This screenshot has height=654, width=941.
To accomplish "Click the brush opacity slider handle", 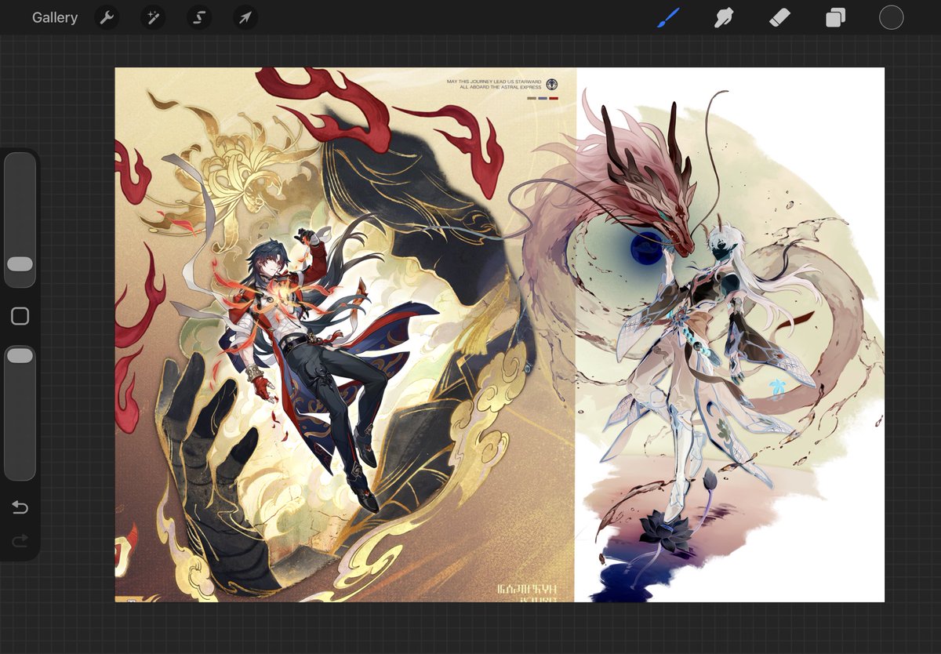I will [x=20, y=356].
